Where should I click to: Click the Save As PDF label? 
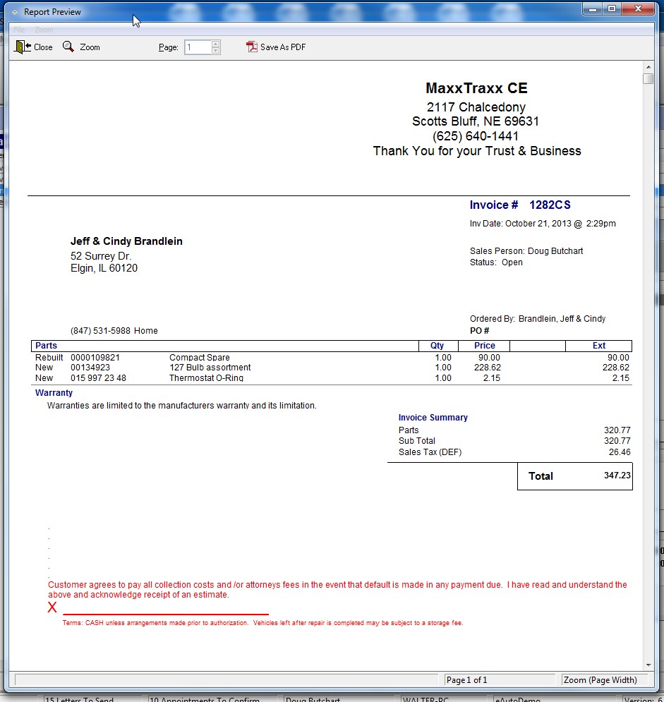coord(283,47)
